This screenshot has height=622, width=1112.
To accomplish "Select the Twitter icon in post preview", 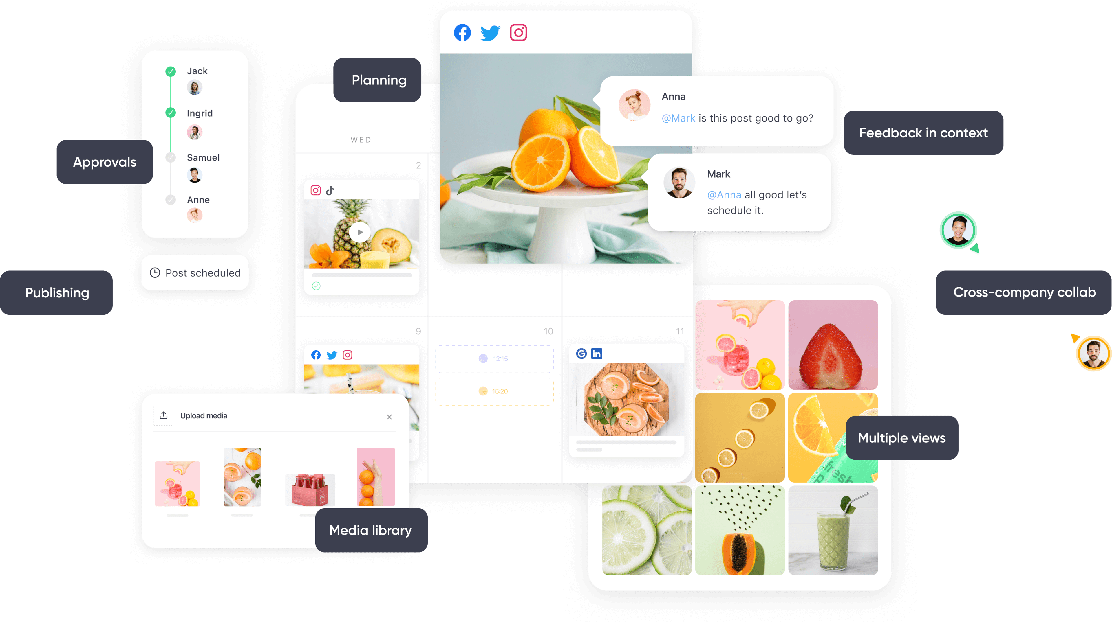I will coord(490,32).
